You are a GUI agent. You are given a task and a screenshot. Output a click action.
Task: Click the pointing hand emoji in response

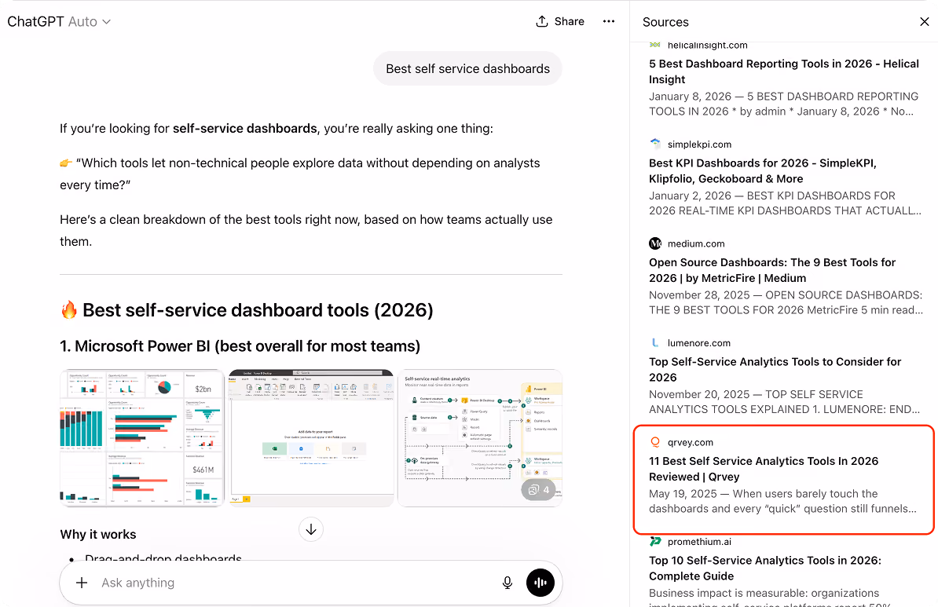coord(66,163)
